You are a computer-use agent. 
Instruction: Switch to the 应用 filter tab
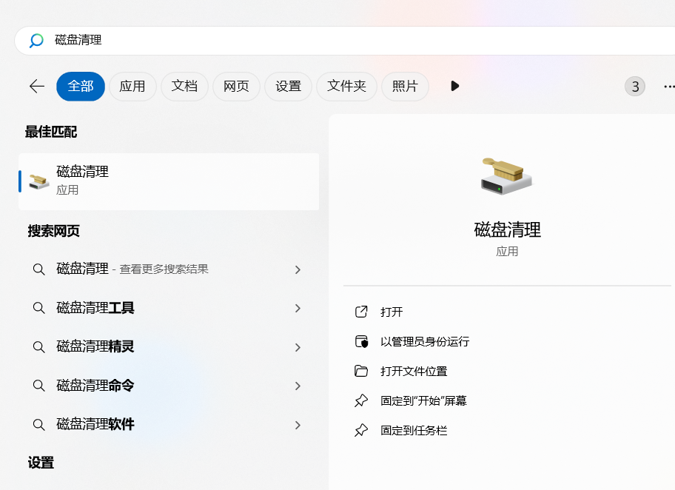click(x=132, y=86)
